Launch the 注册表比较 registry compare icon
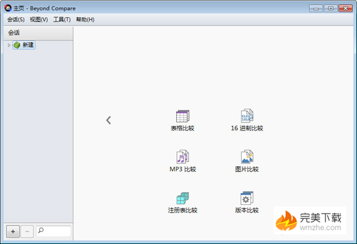This screenshot has height=244, width=357. [x=183, y=198]
